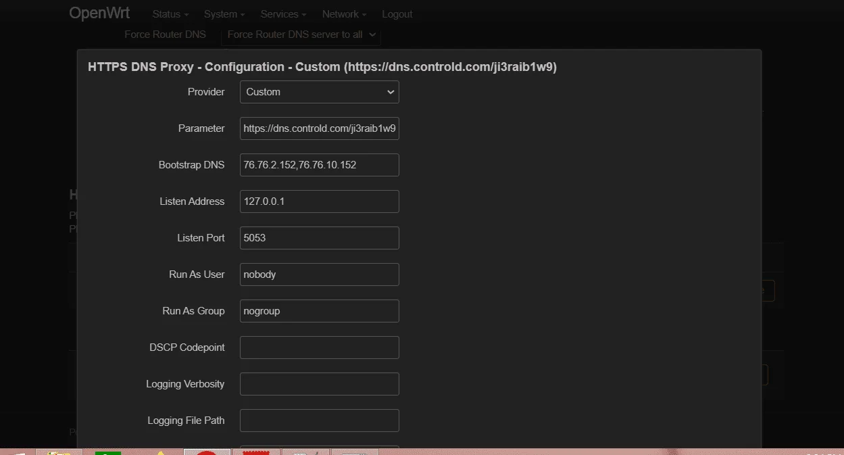Click the Logout link
This screenshot has width=844, height=455.
tap(397, 14)
